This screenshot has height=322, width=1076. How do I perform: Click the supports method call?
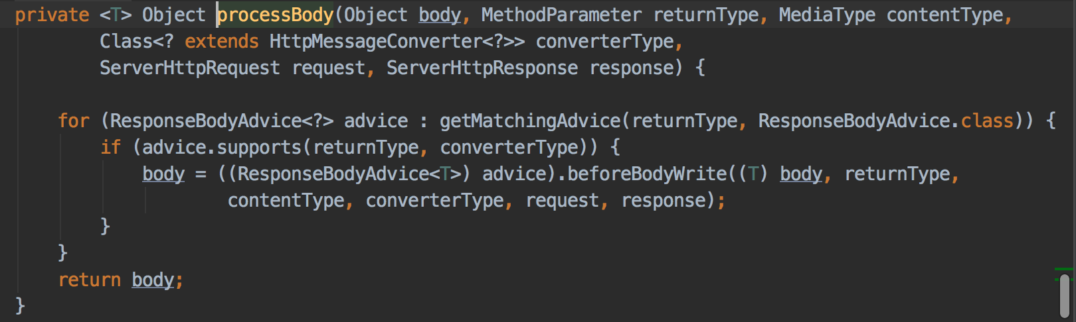(260, 147)
